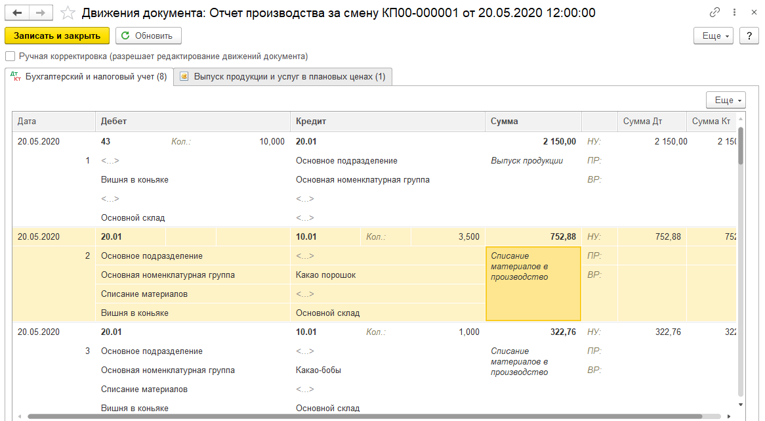The image size is (765, 421).
Task: Sort by the Дебет column header
Action: click(x=192, y=122)
